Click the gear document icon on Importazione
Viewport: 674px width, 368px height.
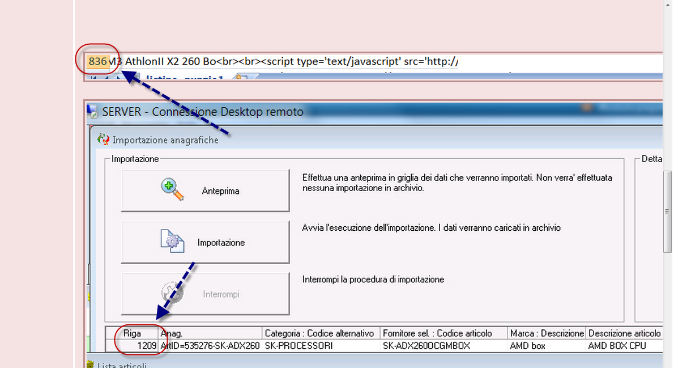(172, 241)
